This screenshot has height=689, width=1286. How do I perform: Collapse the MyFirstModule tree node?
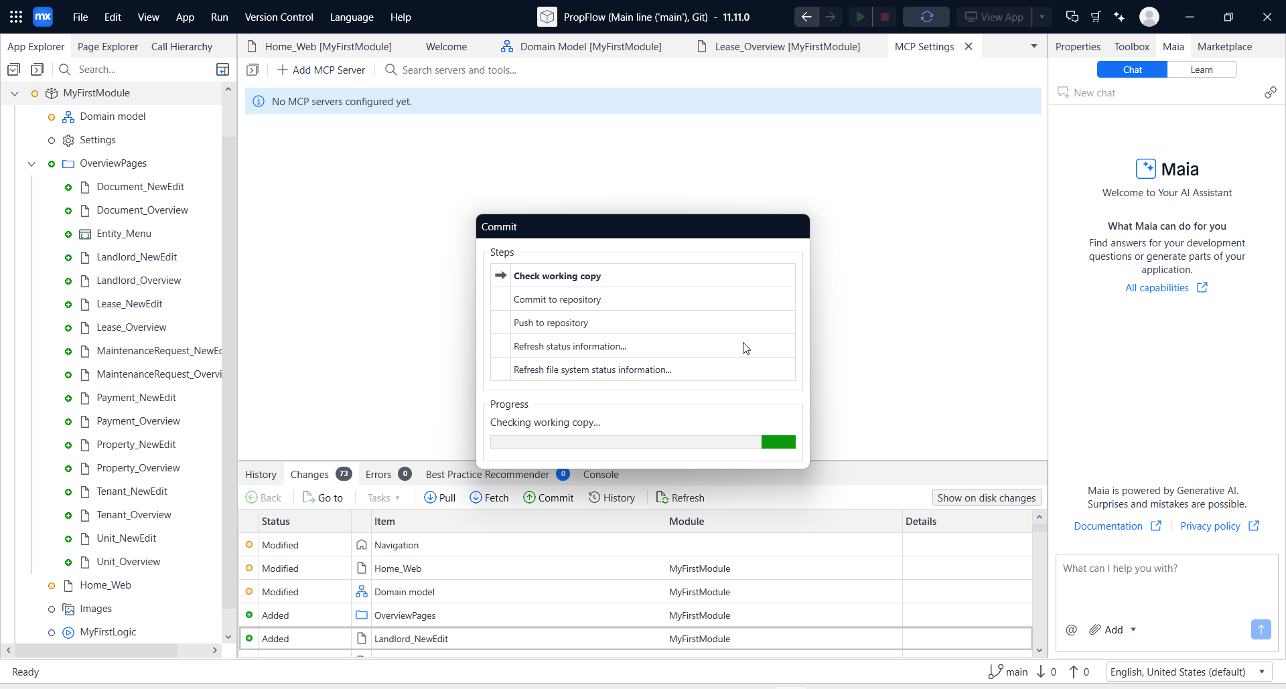pos(15,93)
